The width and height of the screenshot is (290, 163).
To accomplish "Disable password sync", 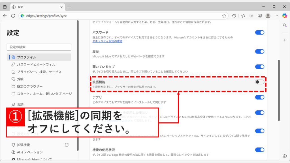I will [260, 33].
